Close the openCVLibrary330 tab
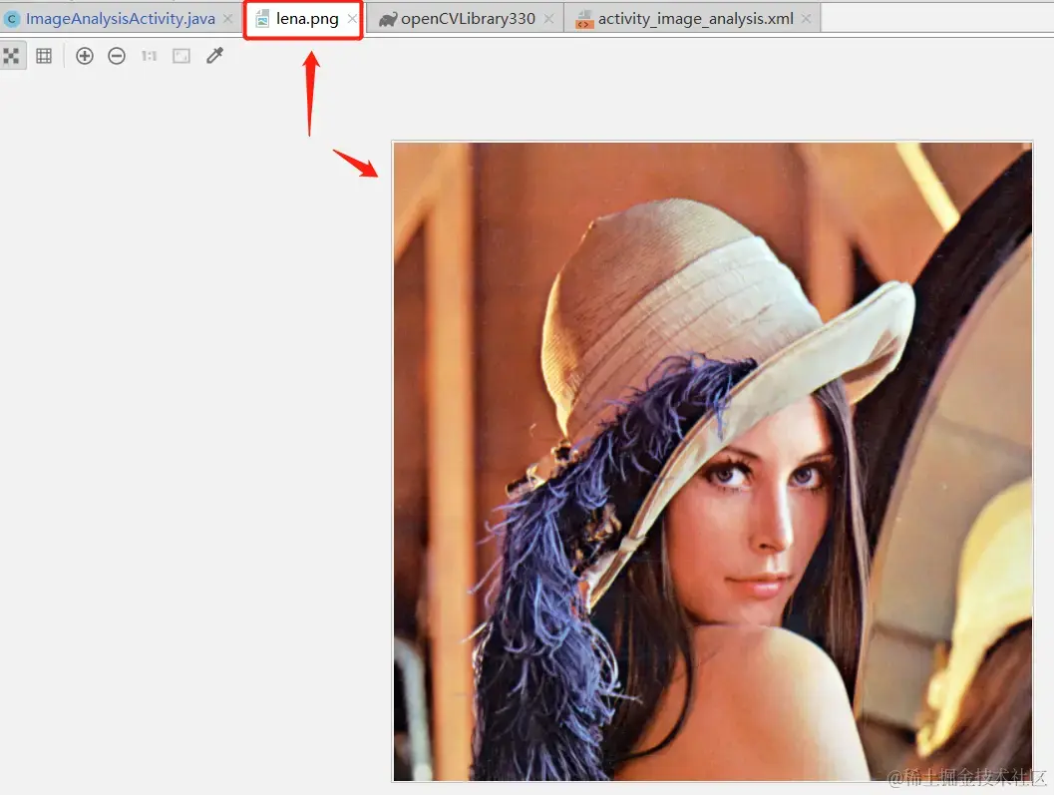The width and height of the screenshot is (1054, 795). coord(549,19)
